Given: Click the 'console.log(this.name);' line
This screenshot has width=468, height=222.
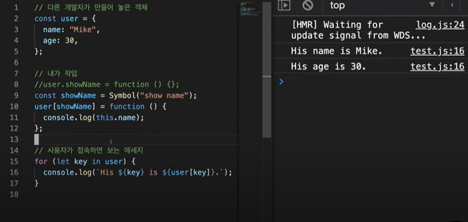Looking at the screenshot, I should (x=93, y=118).
